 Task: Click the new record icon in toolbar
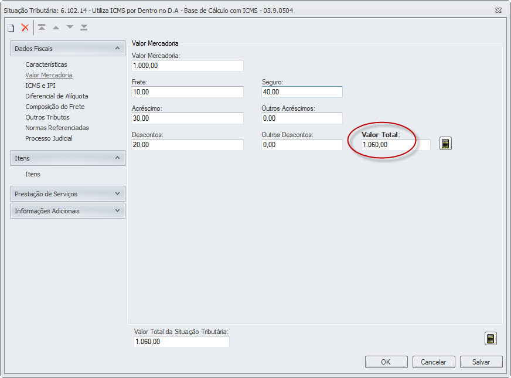click(11, 28)
